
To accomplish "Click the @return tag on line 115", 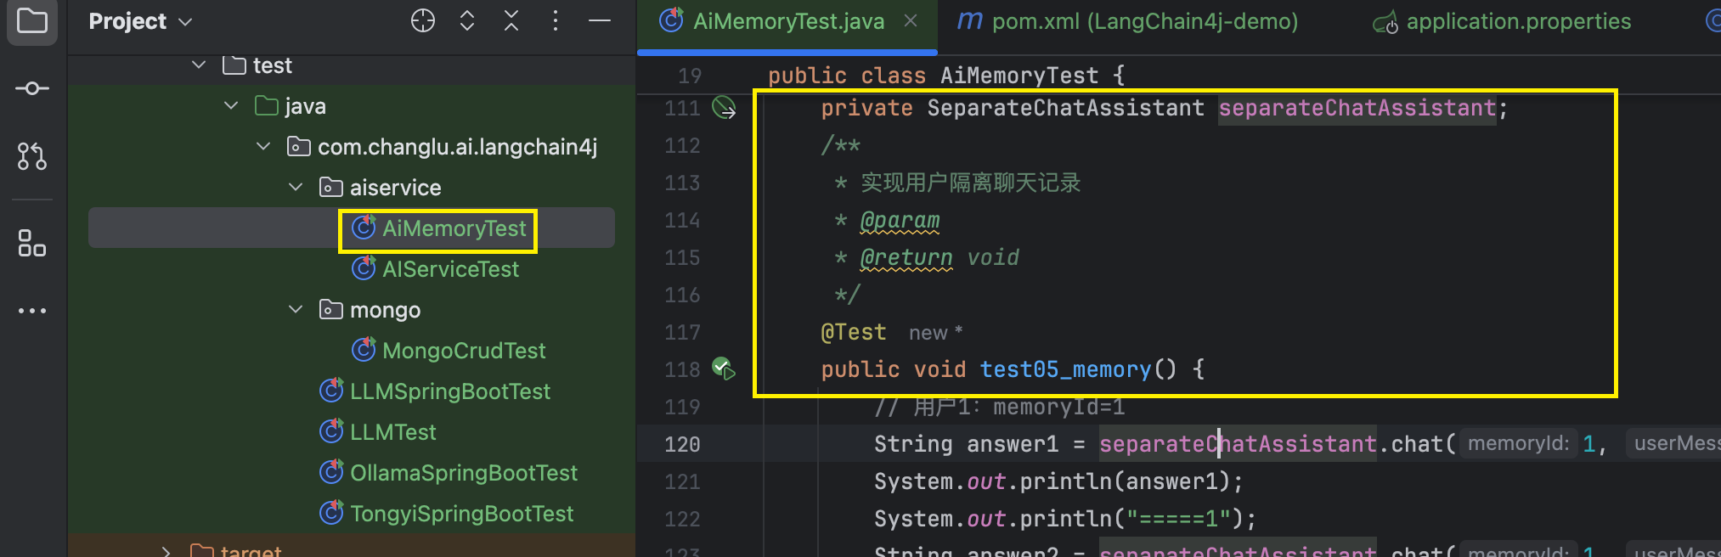I will click(x=906, y=257).
